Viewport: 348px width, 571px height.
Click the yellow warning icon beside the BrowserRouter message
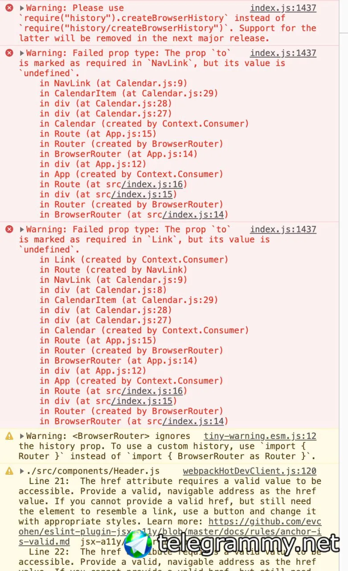coord(9,436)
